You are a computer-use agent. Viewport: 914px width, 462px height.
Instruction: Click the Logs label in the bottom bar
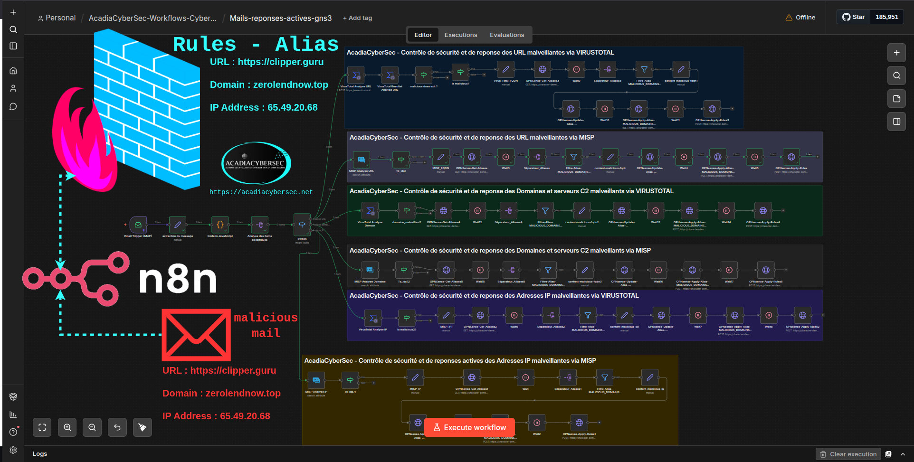tap(40, 454)
